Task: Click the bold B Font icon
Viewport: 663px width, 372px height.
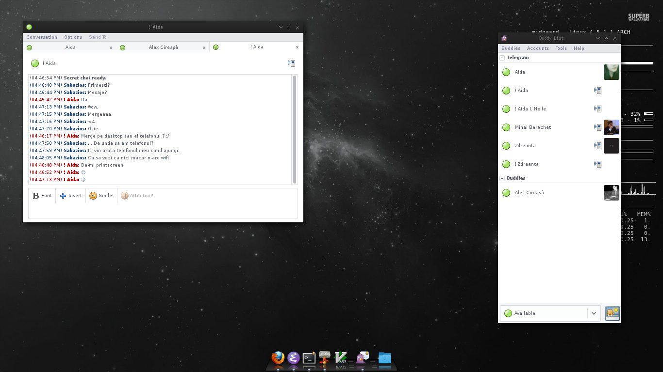Action: (36, 196)
